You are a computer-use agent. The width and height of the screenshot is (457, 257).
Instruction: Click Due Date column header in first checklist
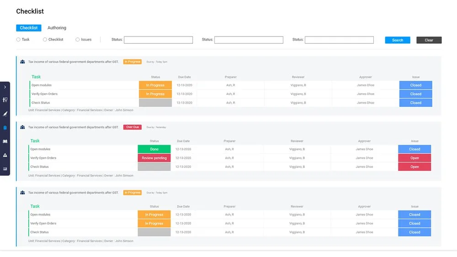pyautogui.click(x=185, y=77)
